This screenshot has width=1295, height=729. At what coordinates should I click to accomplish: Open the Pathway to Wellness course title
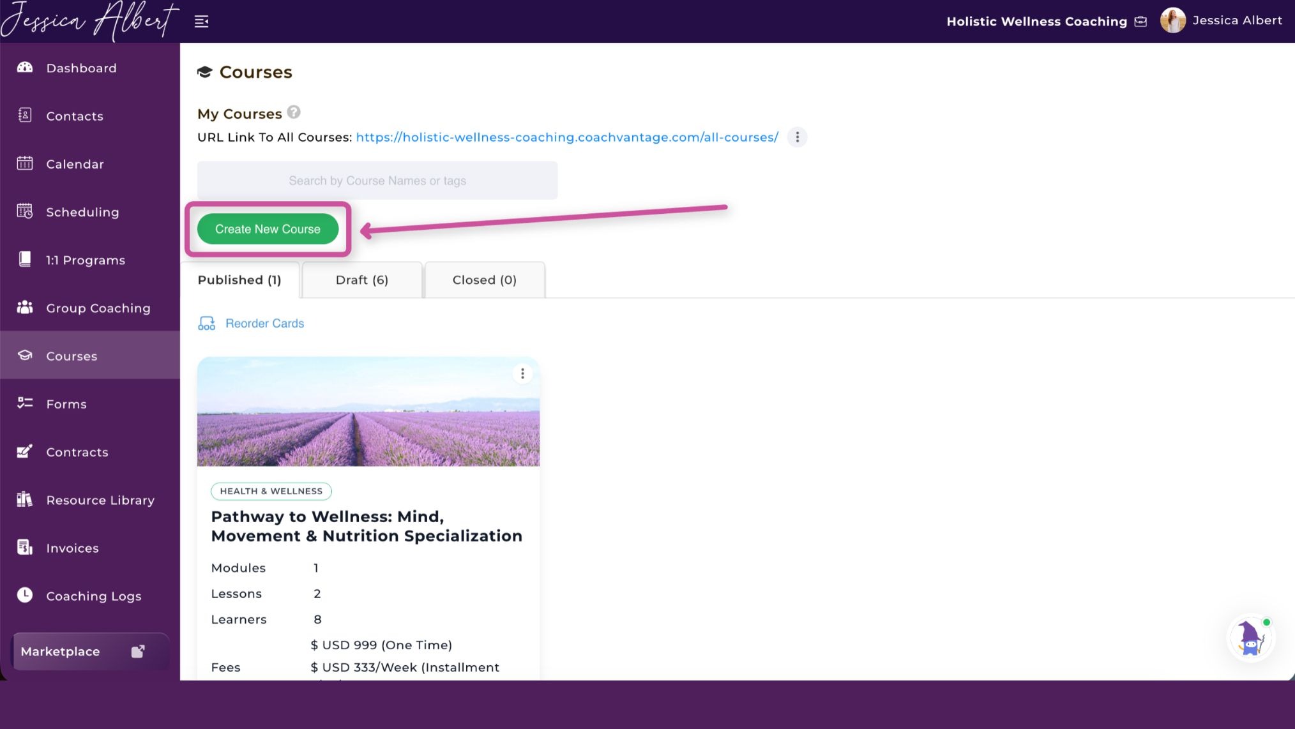(x=367, y=526)
